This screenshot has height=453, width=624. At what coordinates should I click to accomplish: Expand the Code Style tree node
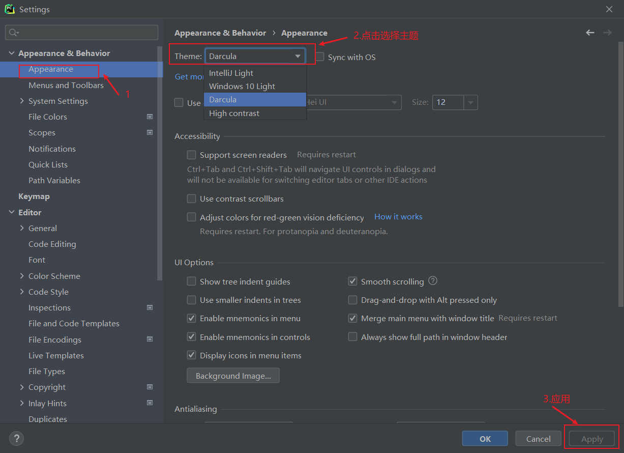pyautogui.click(x=22, y=292)
